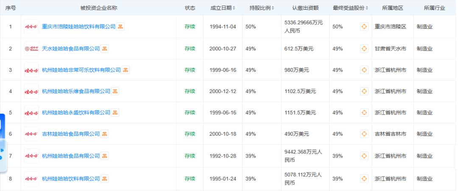Open equity chart icon for 杭州娃哈哈非常可乐饮料有限公司
Viewport: 458px width, 191px height.
126,70
